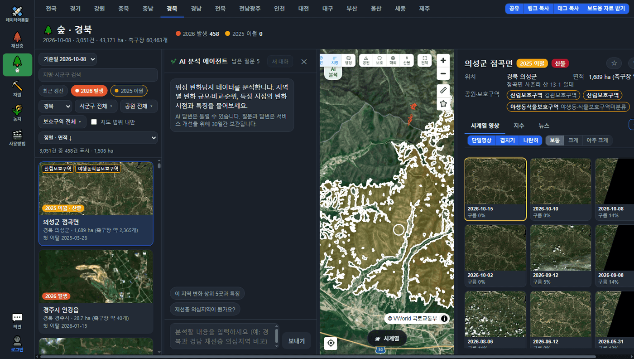Click the 보내기 send button
634x359 pixels.
click(x=297, y=341)
